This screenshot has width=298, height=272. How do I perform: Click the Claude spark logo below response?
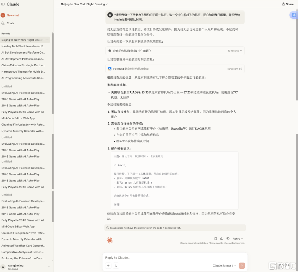point(110,240)
